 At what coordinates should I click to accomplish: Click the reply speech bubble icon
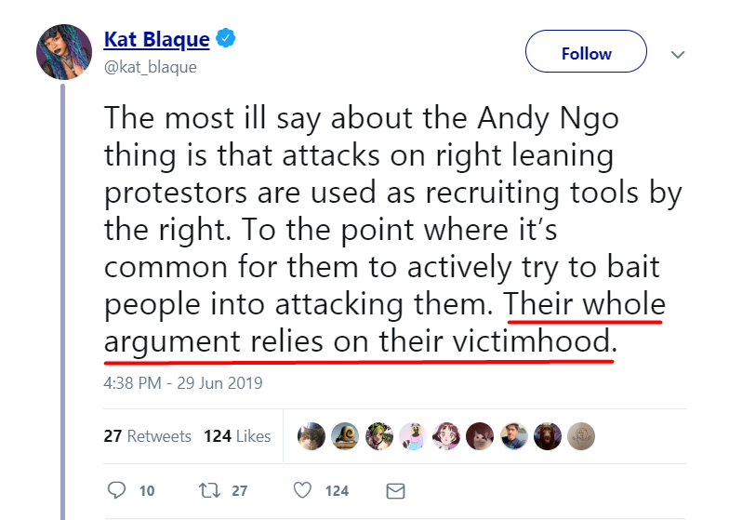116,490
